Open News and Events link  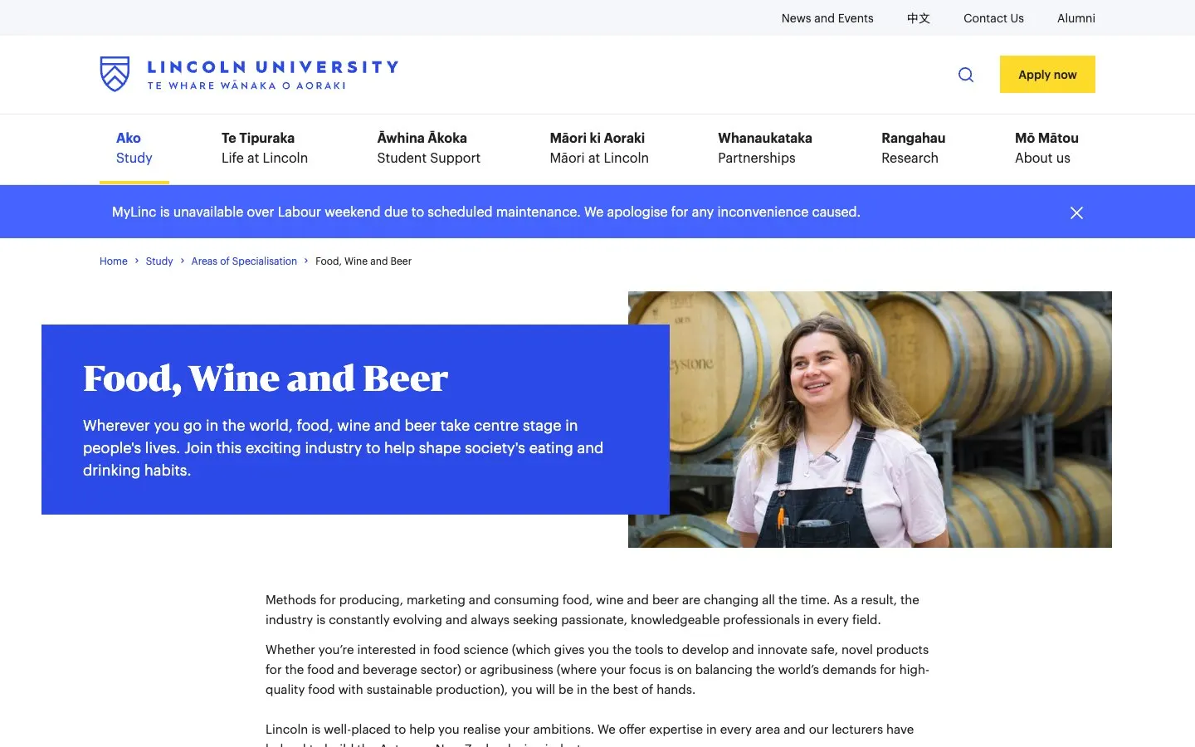point(827,18)
